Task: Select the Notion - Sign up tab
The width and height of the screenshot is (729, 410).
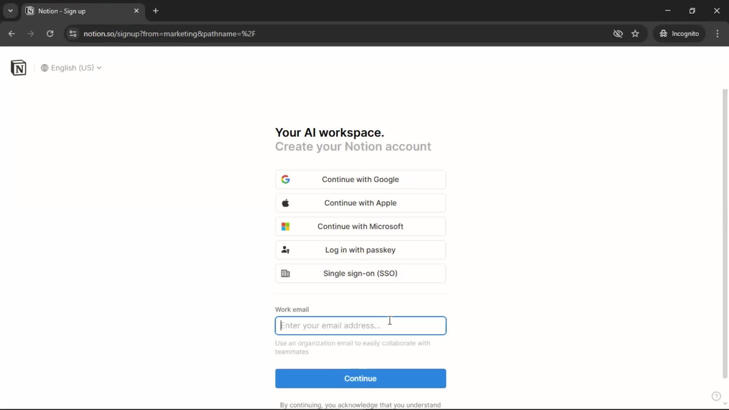Action: 82,11
